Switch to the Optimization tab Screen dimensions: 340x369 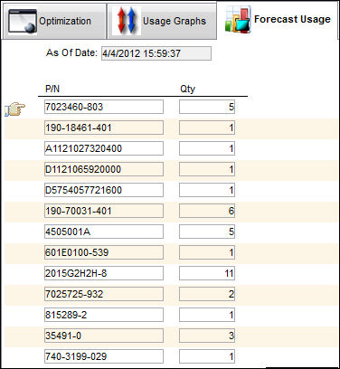pos(54,21)
